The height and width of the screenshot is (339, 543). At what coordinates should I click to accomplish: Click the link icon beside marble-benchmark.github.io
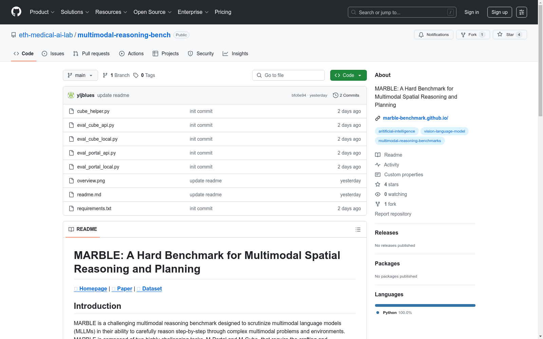point(378,118)
